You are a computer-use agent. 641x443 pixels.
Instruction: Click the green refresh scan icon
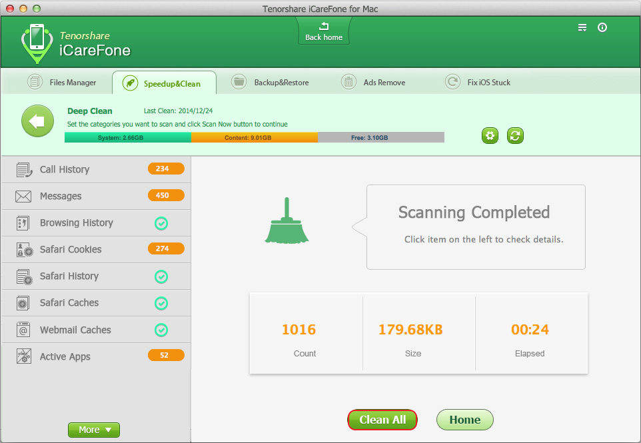(515, 136)
